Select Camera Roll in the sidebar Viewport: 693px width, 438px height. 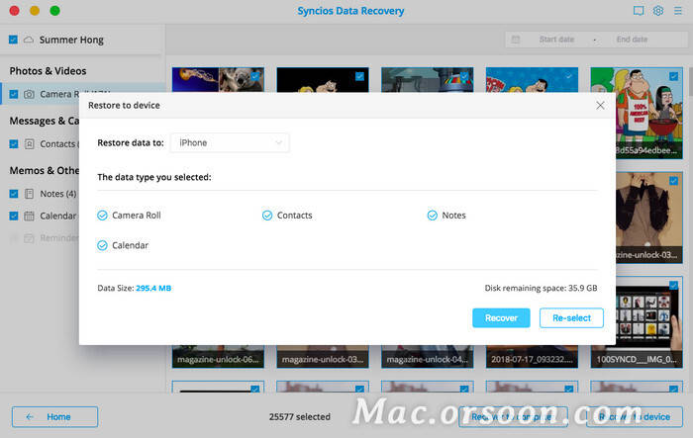(83, 94)
